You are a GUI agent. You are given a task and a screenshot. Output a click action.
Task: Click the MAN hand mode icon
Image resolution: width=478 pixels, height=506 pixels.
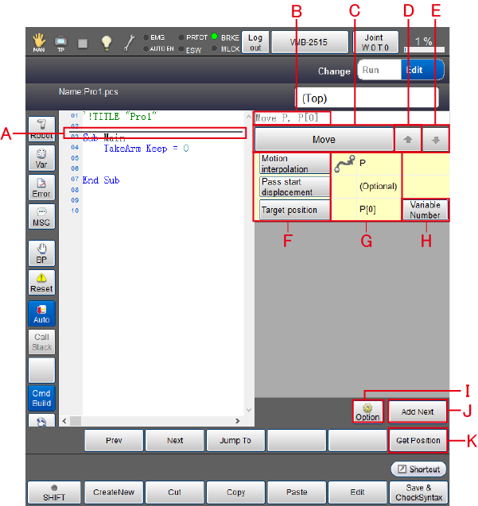pos(39,42)
